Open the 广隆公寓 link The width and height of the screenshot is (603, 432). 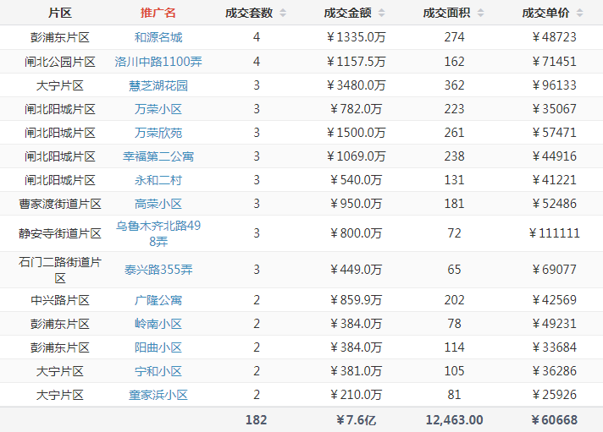(x=158, y=300)
